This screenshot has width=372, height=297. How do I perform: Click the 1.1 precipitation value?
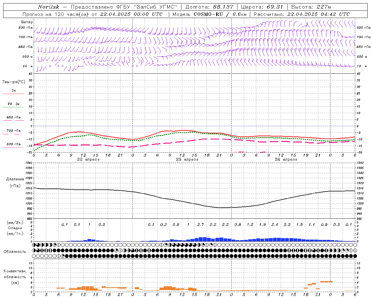(x=312, y=224)
